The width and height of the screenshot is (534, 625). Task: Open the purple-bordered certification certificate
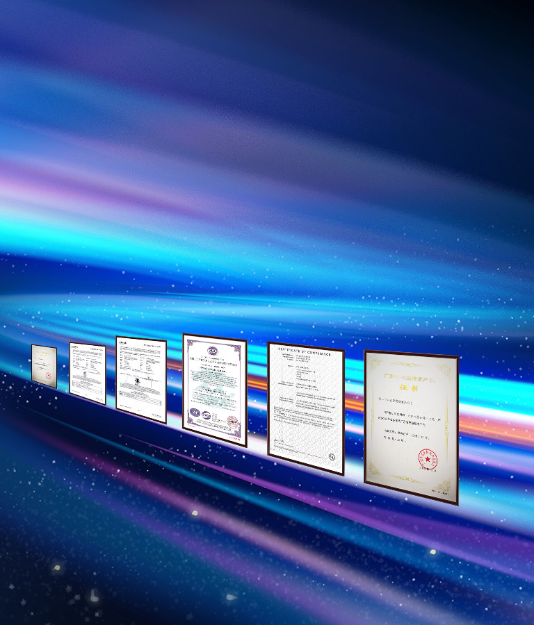coord(215,390)
